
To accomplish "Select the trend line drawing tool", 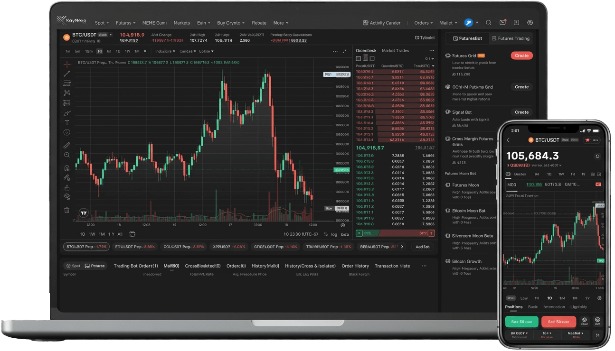I will pyautogui.click(x=67, y=74).
